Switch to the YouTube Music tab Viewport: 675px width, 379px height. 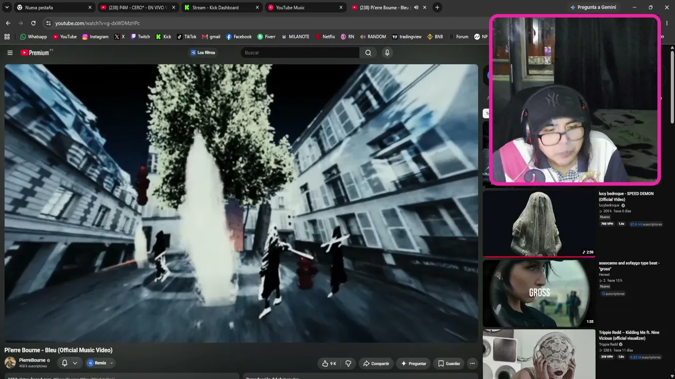tap(305, 7)
